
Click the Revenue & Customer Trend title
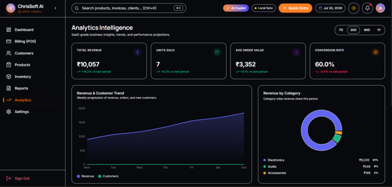click(100, 93)
